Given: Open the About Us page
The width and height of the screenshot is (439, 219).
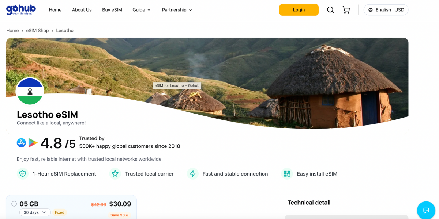Looking at the screenshot, I should pos(82,10).
